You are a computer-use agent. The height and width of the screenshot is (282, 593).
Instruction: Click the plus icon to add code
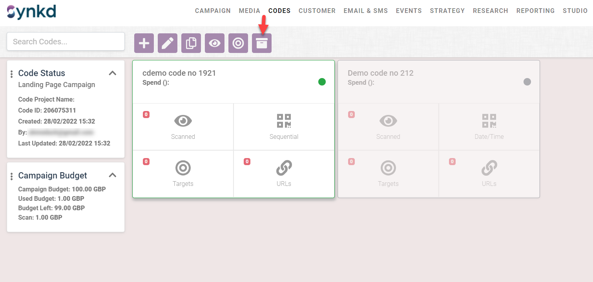[x=144, y=43]
